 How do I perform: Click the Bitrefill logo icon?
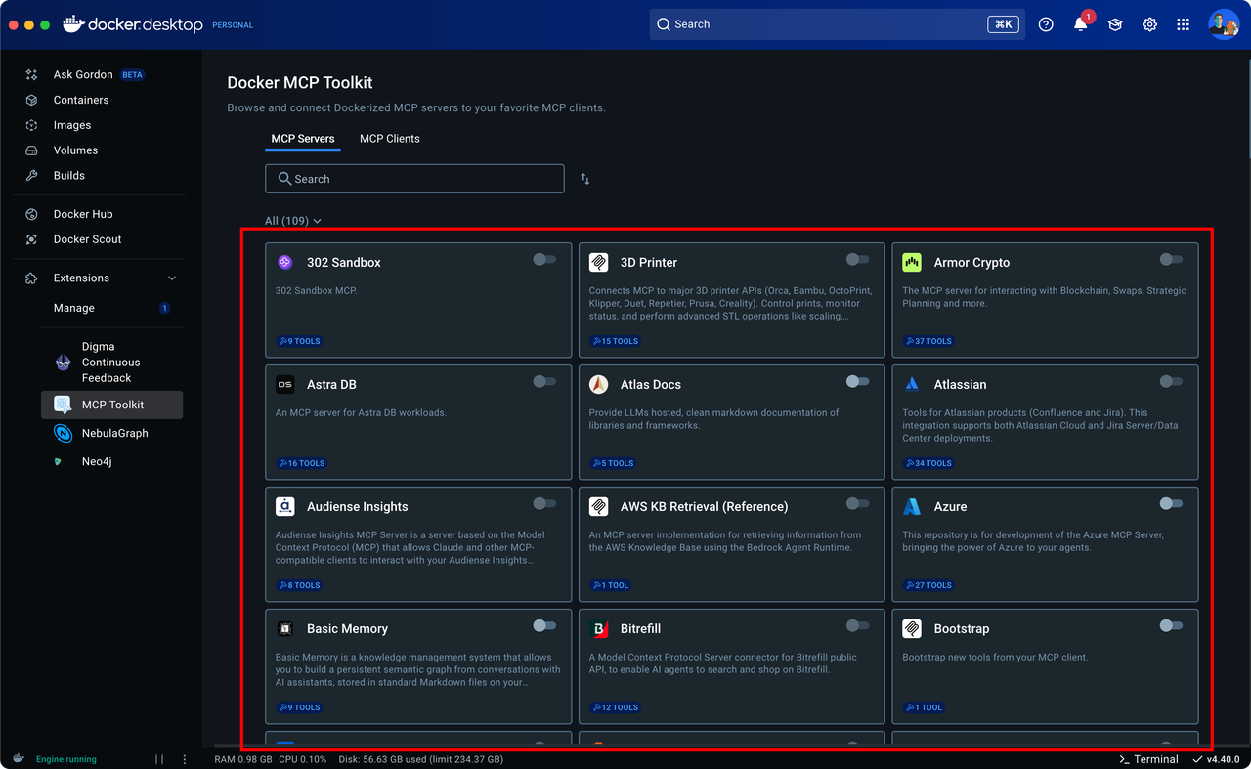click(599, 628)
